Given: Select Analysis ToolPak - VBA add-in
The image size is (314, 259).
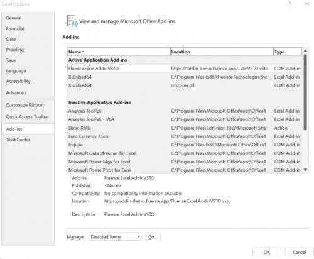Looking at the screenshot, I should (x=185, y=119).
